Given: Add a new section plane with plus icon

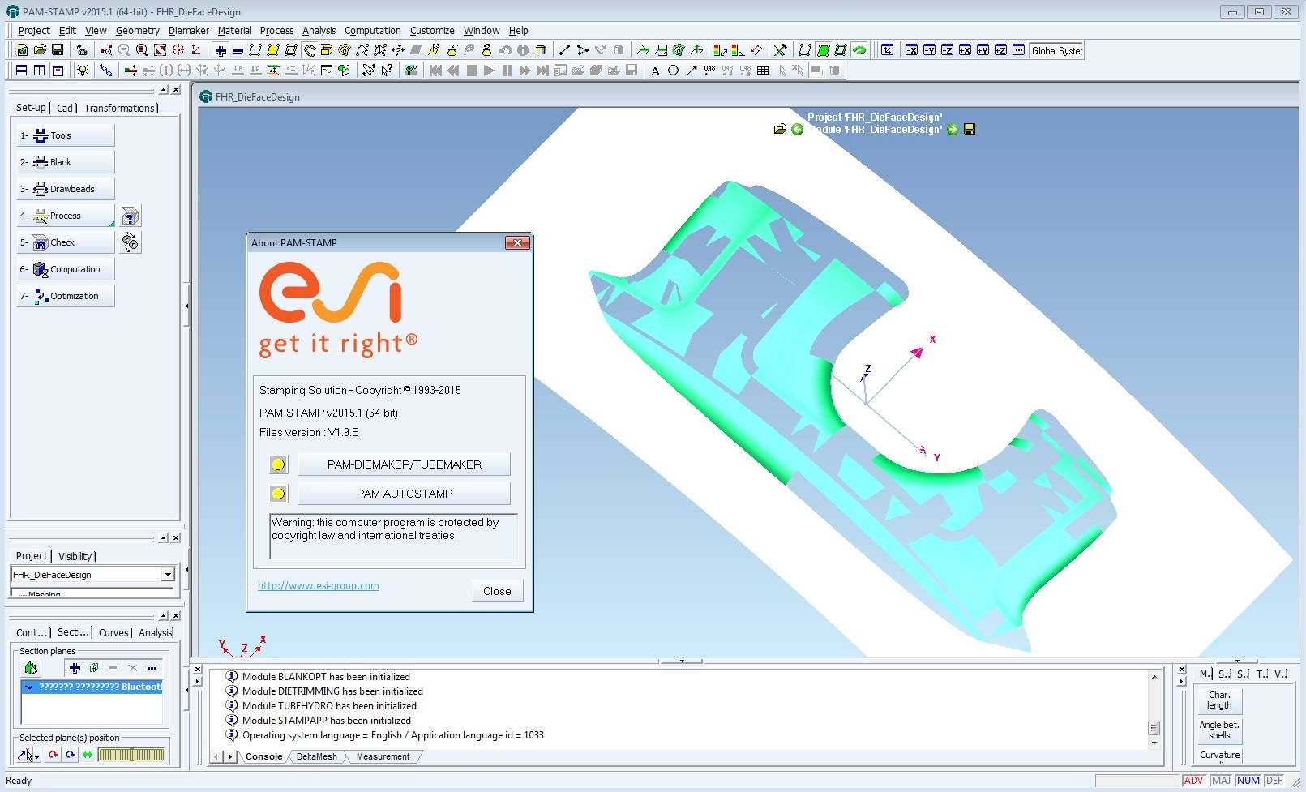Looking at the screenshot, I should (x=75, y=668).
